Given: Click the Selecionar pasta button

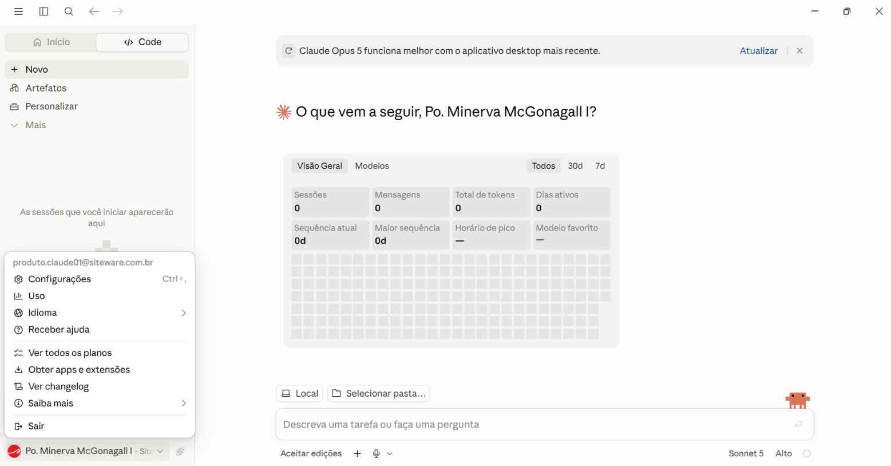Looking at the screenshot, I should pos(379,393).
